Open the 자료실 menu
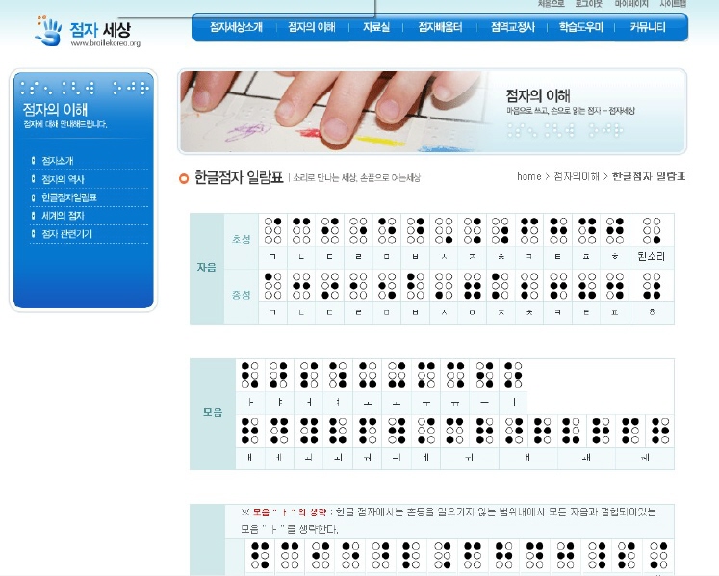This screenshot has width=719, height=576. [x=376, y=27]
